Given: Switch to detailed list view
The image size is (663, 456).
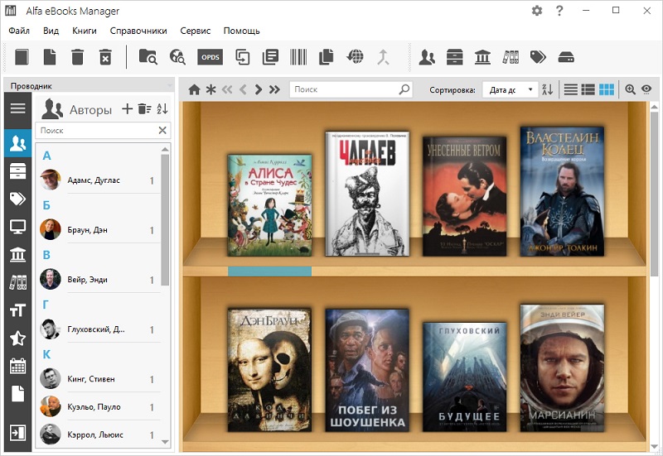Looking at the screenshot, I should click(x=588, y=89).
